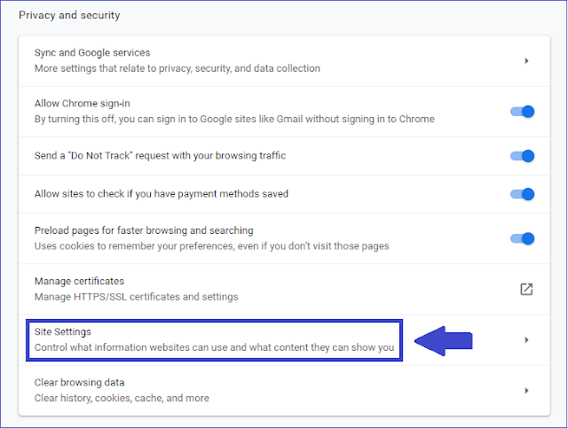Disable the Allow Chrome sign-in toggle

[523, 112]
